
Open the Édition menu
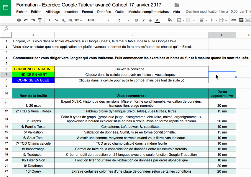pos(36,12)
